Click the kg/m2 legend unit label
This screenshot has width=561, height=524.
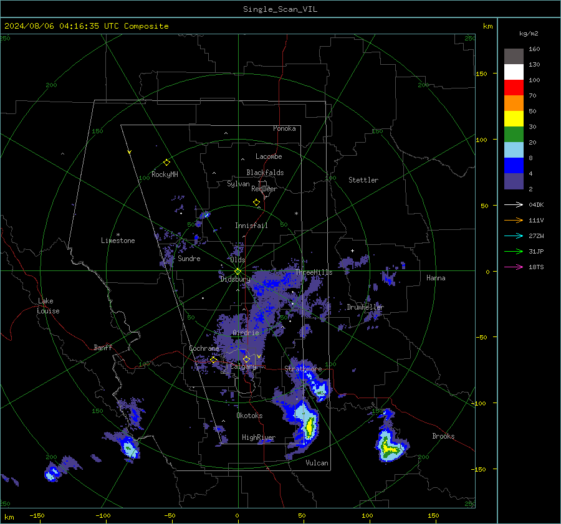click(529, 34)
